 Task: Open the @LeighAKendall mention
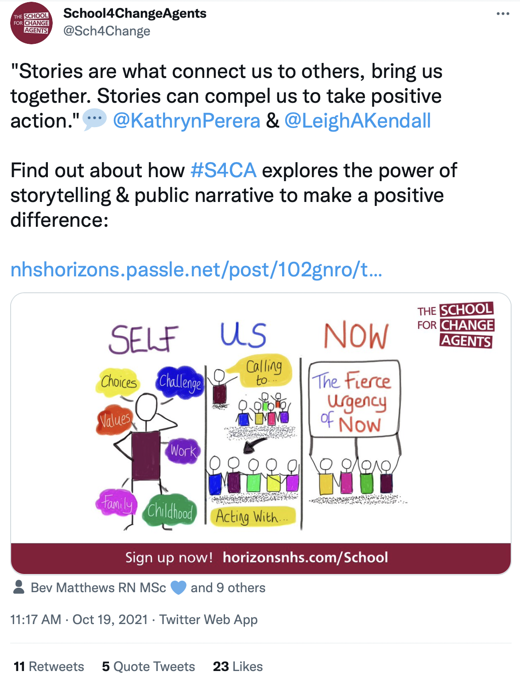pos(357,120)
